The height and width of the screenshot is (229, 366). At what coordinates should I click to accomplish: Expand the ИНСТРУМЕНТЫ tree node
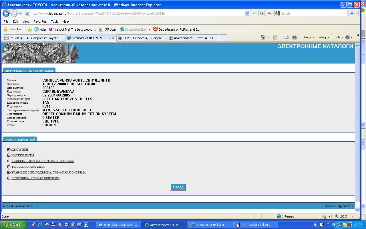click(x=9, y=155)
